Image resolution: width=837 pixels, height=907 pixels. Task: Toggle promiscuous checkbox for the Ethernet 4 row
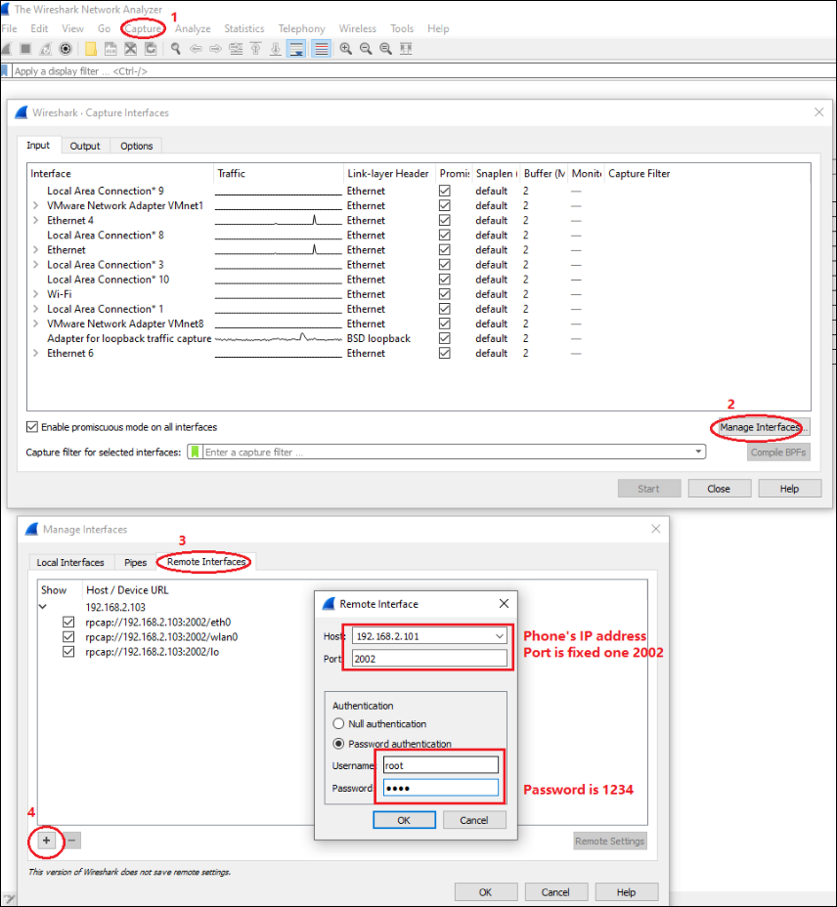click(445, 220)
